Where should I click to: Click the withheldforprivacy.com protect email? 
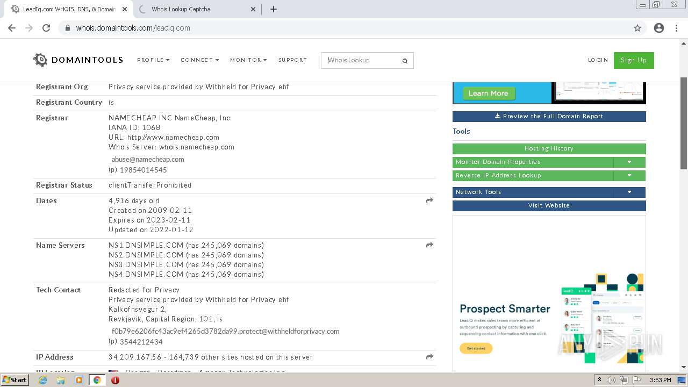tap(225, 331)
